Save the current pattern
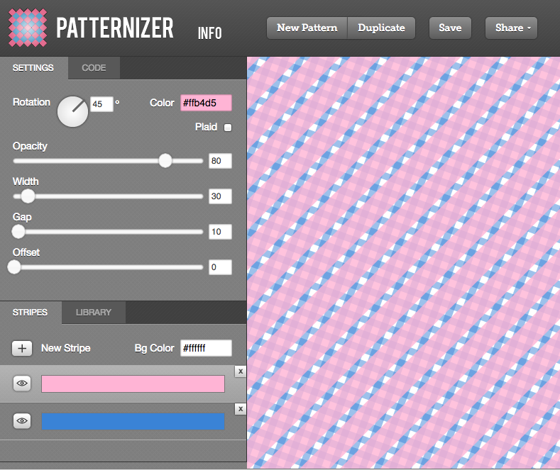Image resolution: width=560 pixels, height=470 pixels. 450,28
